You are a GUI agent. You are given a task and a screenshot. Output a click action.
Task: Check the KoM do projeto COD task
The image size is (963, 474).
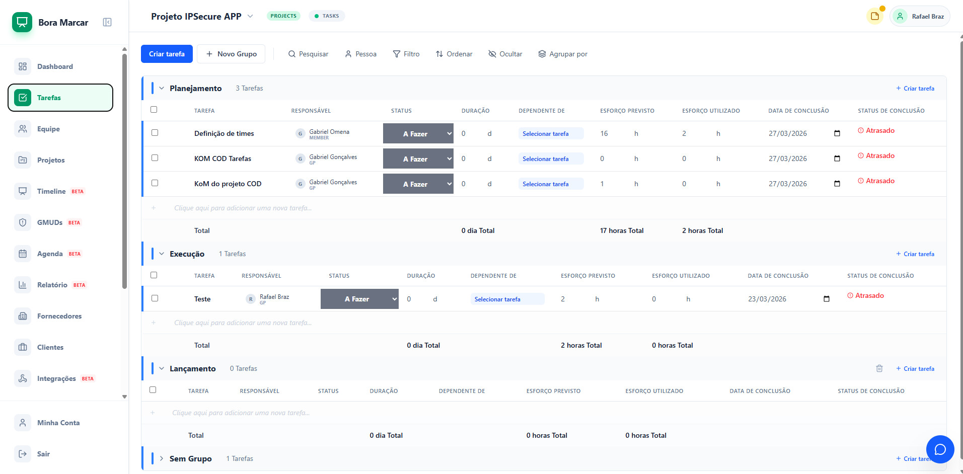(x=155, y=183)
